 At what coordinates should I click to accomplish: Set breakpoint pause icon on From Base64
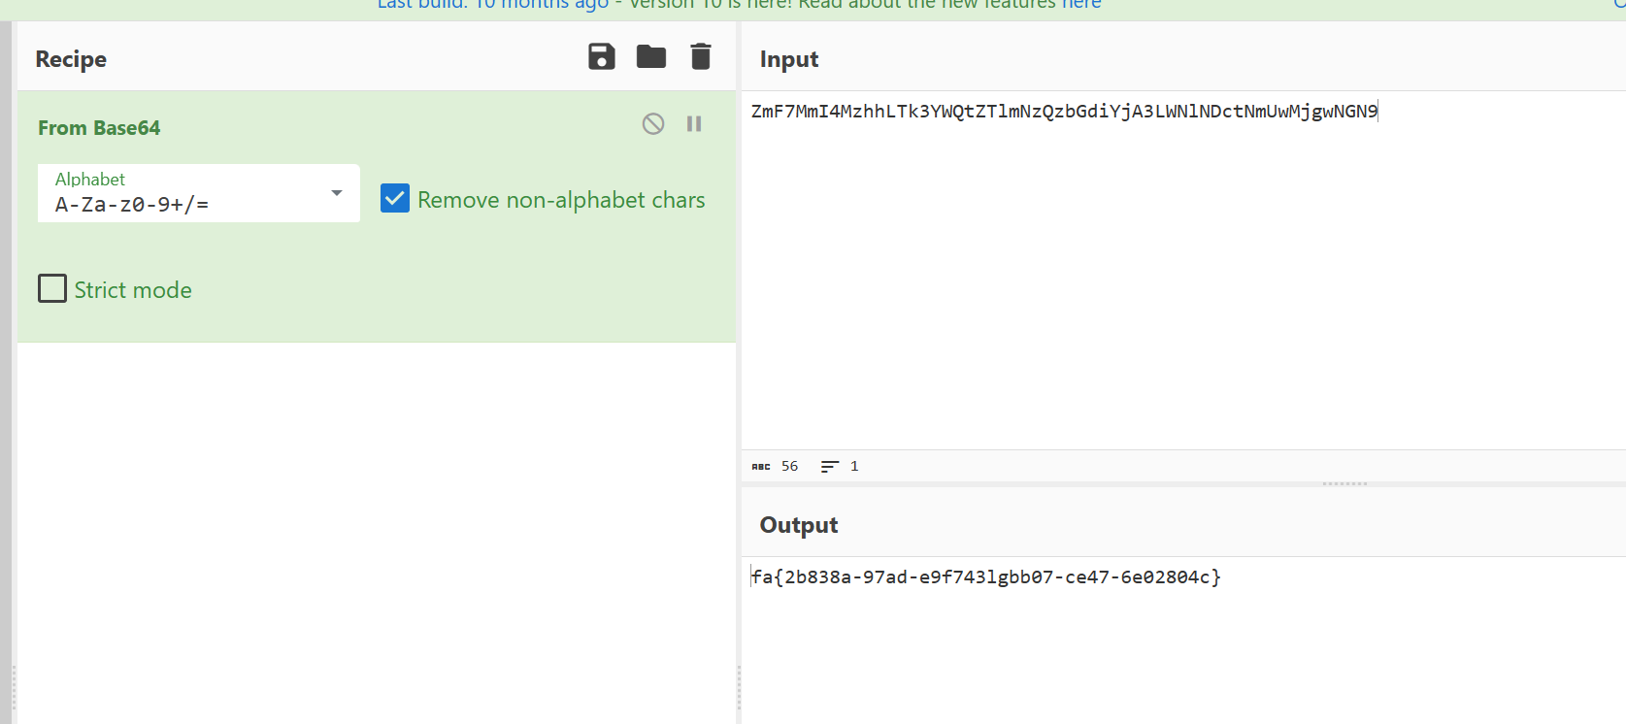point(694,123)
